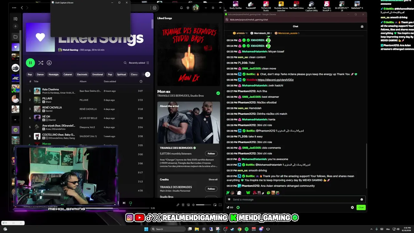414x233 pixels.
Task: Show all credits
Action: click(213, 180)
